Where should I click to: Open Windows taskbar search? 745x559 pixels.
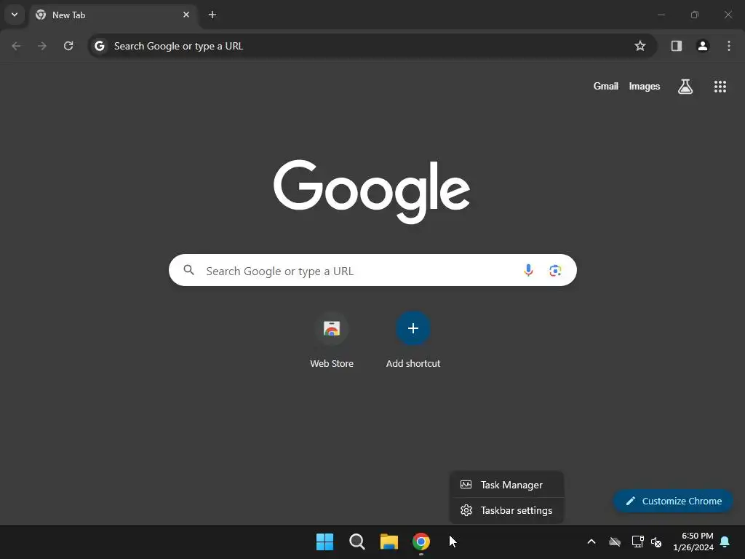click(356, 542)
